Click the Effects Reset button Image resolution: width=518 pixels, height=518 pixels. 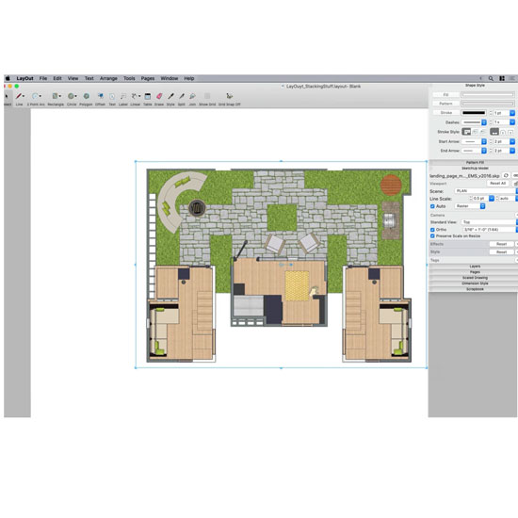(x=501, y=244)
